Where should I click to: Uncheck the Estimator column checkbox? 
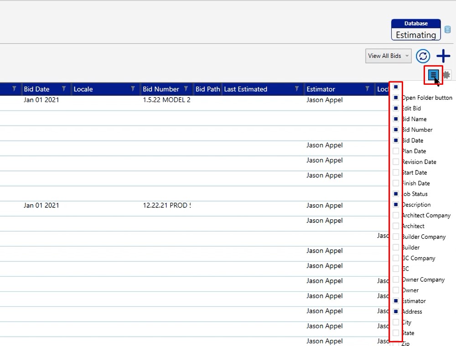(x=396, y=301)
